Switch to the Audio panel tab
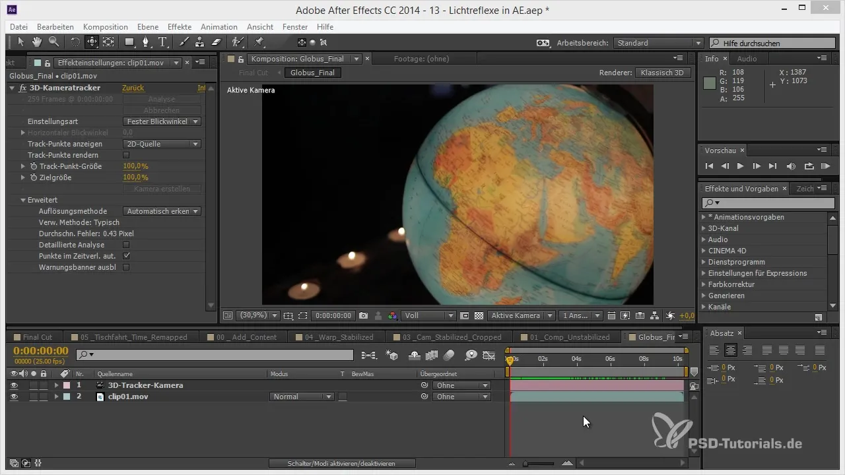The width and height of the screenshot is (845, 475). click(x=747, y=59)
